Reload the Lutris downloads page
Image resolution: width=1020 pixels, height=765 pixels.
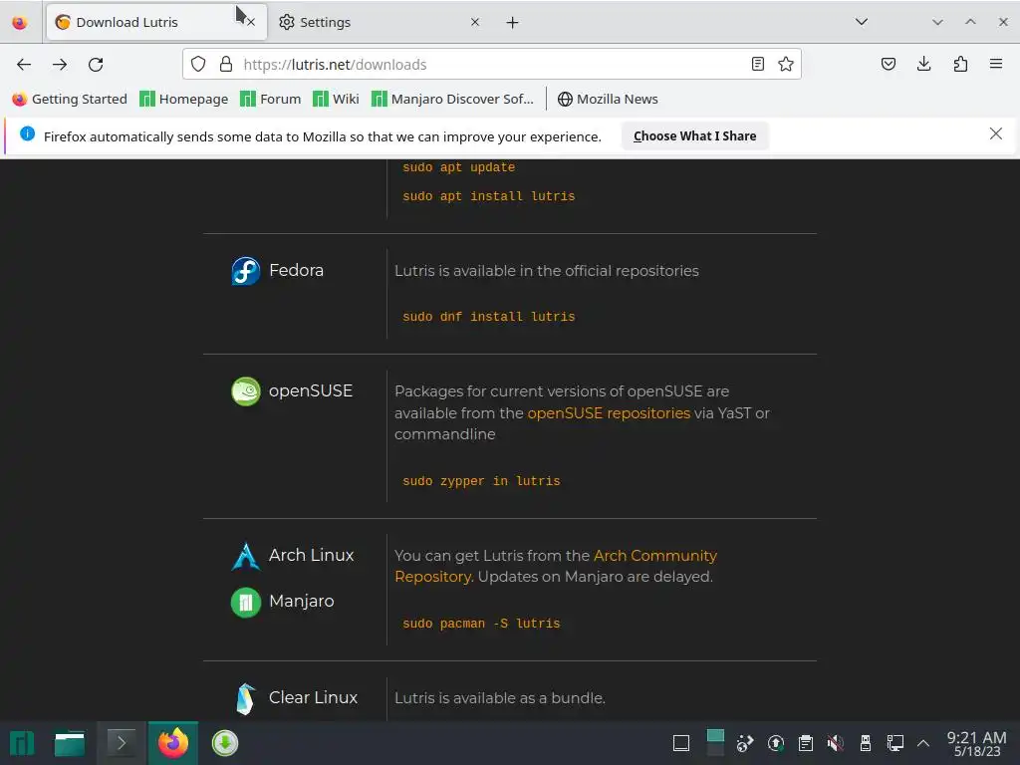pyautogui.click(x=96, y=65)
